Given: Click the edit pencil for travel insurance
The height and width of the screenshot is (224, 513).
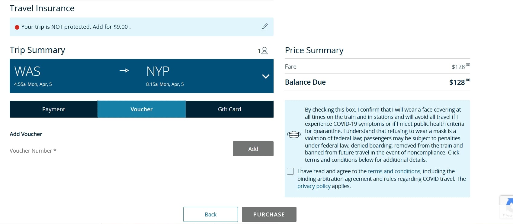Looking at the screenshot, I should pos(265,27).
